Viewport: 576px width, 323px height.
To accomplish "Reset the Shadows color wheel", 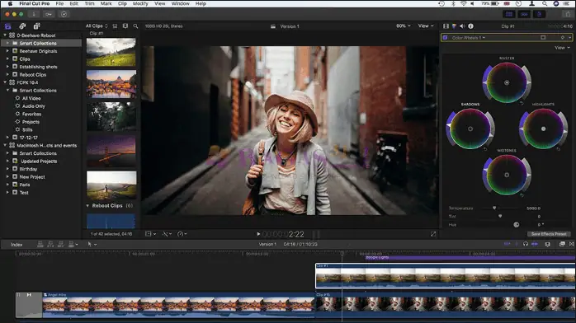I will (x=485, y=149).
